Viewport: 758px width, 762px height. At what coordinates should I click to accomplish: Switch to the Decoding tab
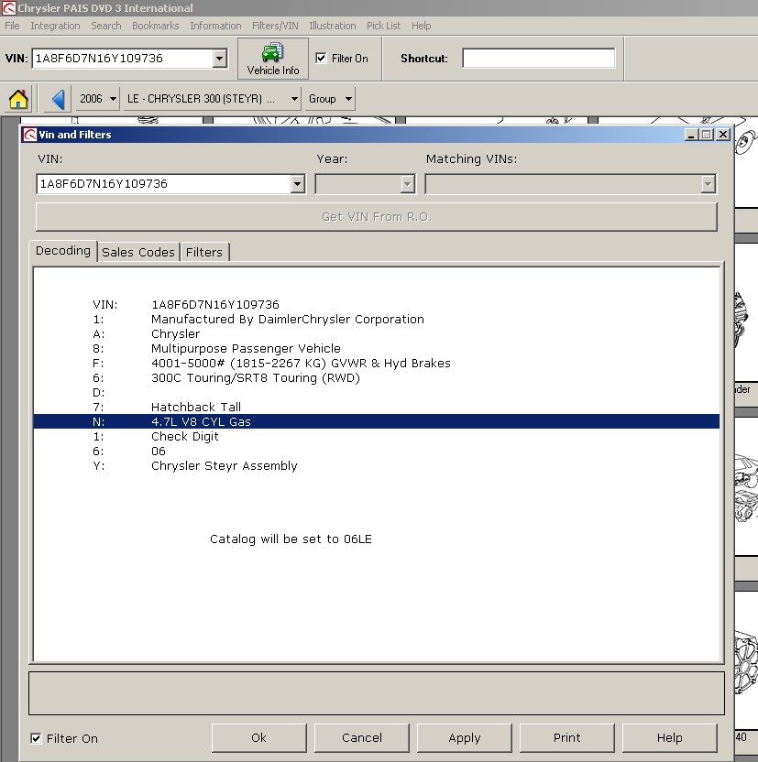point(63,251)
